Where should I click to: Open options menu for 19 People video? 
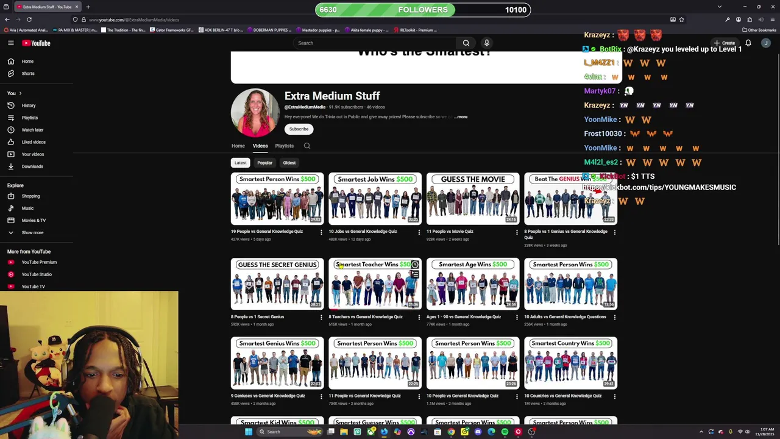(321, 232)
